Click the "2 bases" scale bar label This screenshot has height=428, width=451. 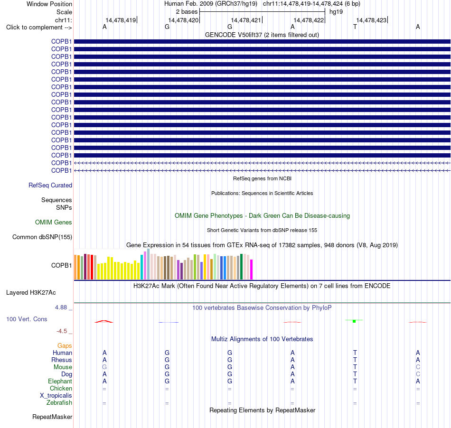pos(187,12)
